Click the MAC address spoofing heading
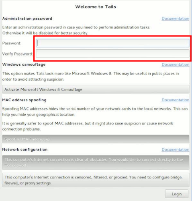The width and height of the screenshot is (192, 201). 24,100
